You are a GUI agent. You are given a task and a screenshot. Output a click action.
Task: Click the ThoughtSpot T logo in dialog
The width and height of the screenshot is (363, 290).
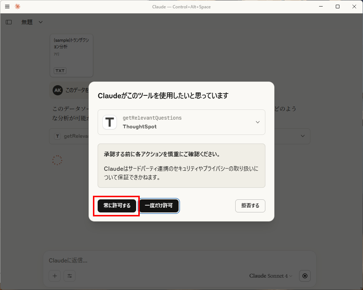coord(110,122)
